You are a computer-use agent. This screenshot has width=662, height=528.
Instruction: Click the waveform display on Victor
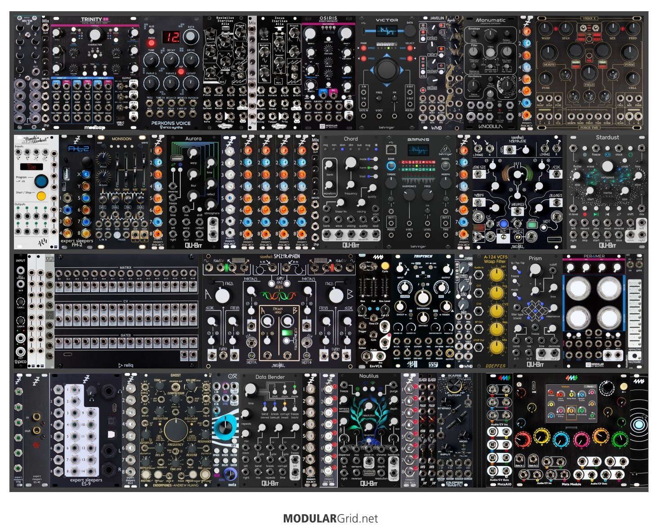pyautogui.click(x=386, y=31)
